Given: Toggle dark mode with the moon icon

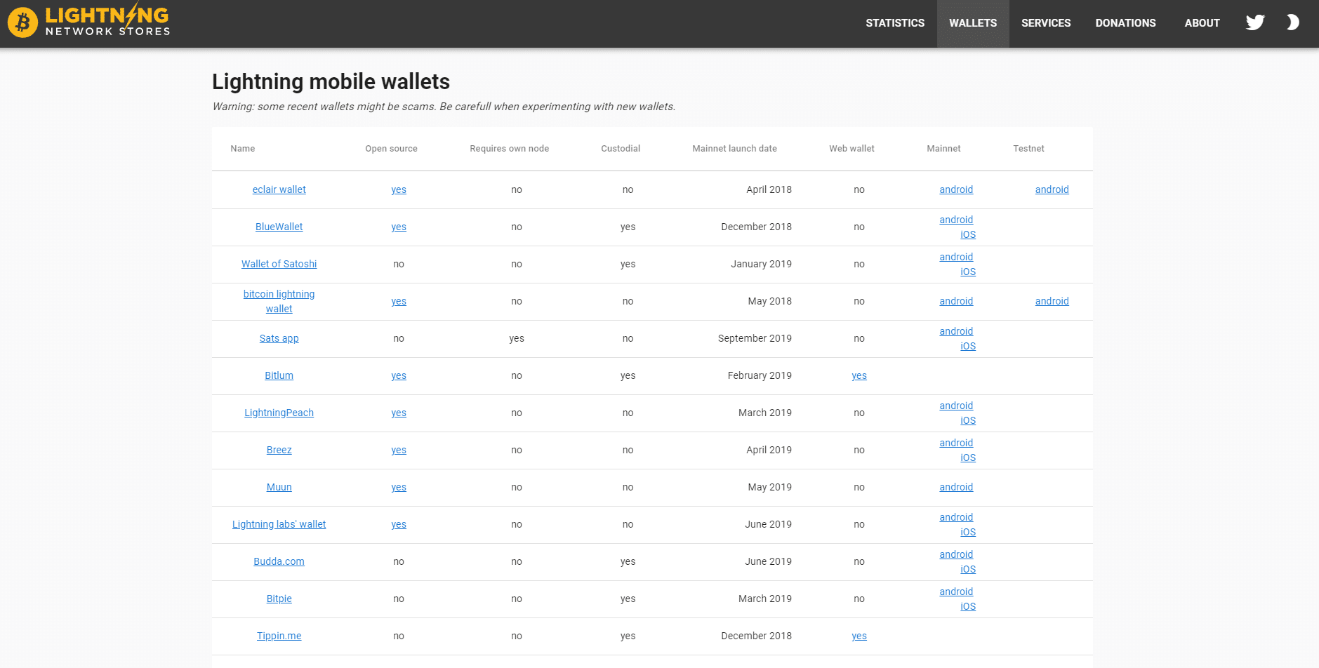Looking at the screenshot, I should coord(1292,22).
